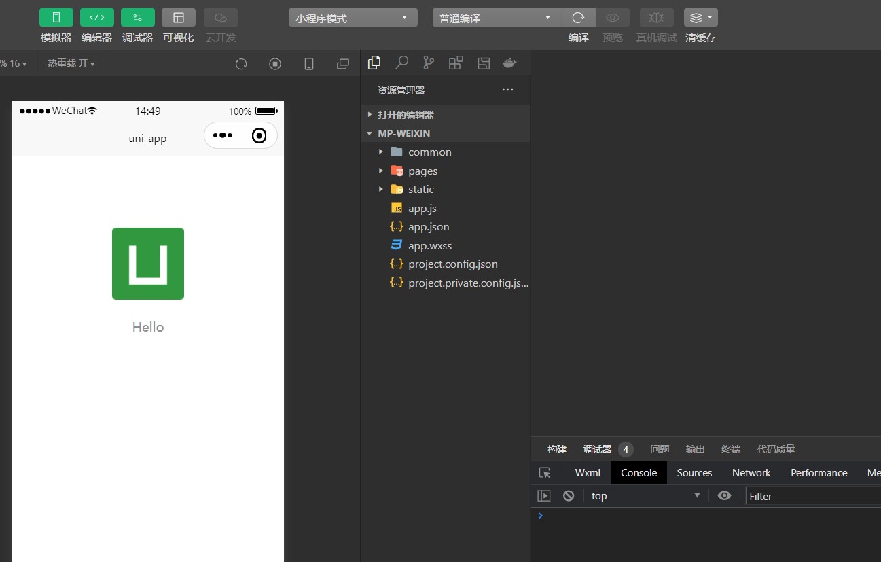This screenshot has width=881, height=562.
Task: Toggle the Simulator panel button
Action: (56, 18)
